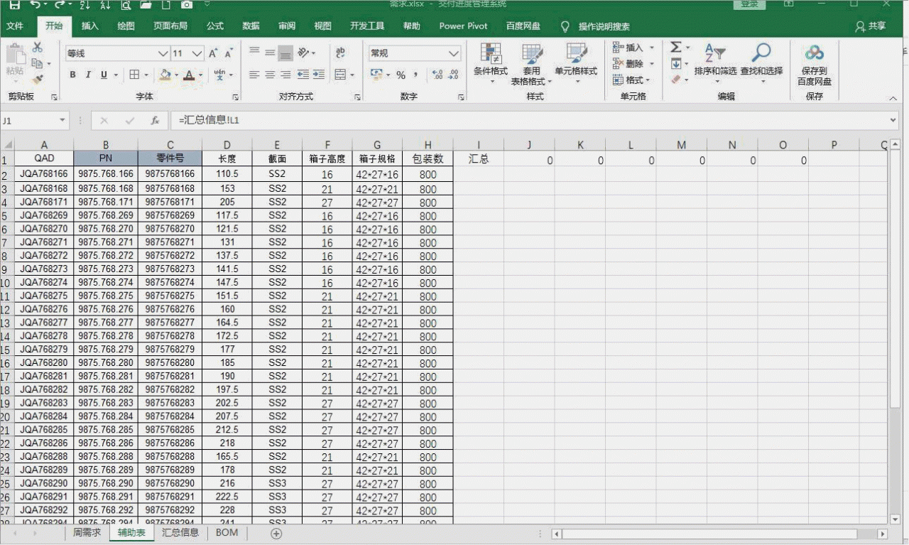Undo the last action
The image size is (909, 545).
tap(36, 4)
